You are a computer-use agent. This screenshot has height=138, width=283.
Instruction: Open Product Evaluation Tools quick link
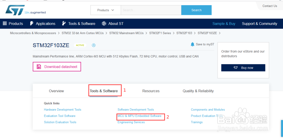tap(207, 116)
